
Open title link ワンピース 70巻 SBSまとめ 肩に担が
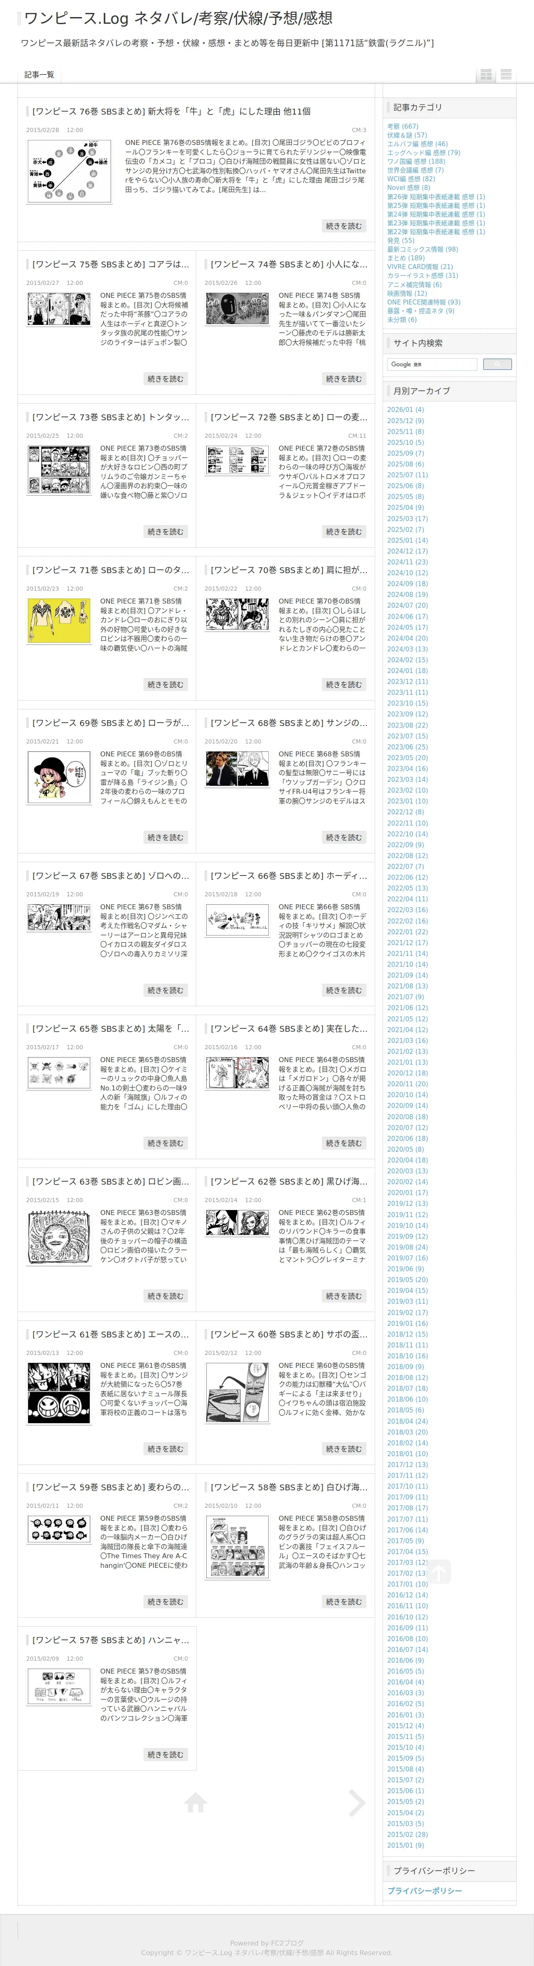click(289, 570)
